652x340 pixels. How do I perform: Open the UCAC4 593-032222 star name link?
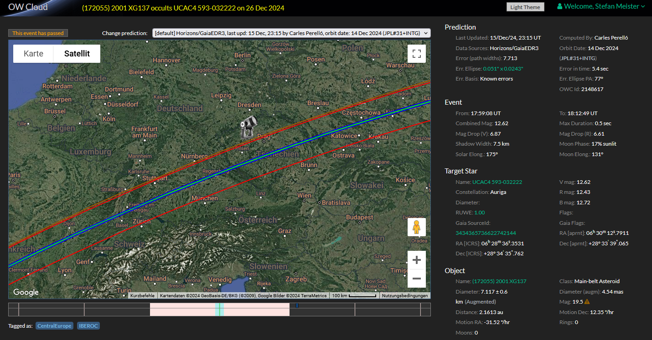[x=497, y=182]
